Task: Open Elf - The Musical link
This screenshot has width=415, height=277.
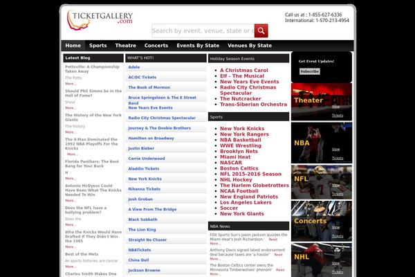Action: pos(242,75)
